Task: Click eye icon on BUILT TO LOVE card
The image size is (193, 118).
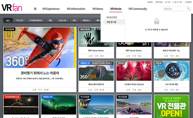Action: 176,56
